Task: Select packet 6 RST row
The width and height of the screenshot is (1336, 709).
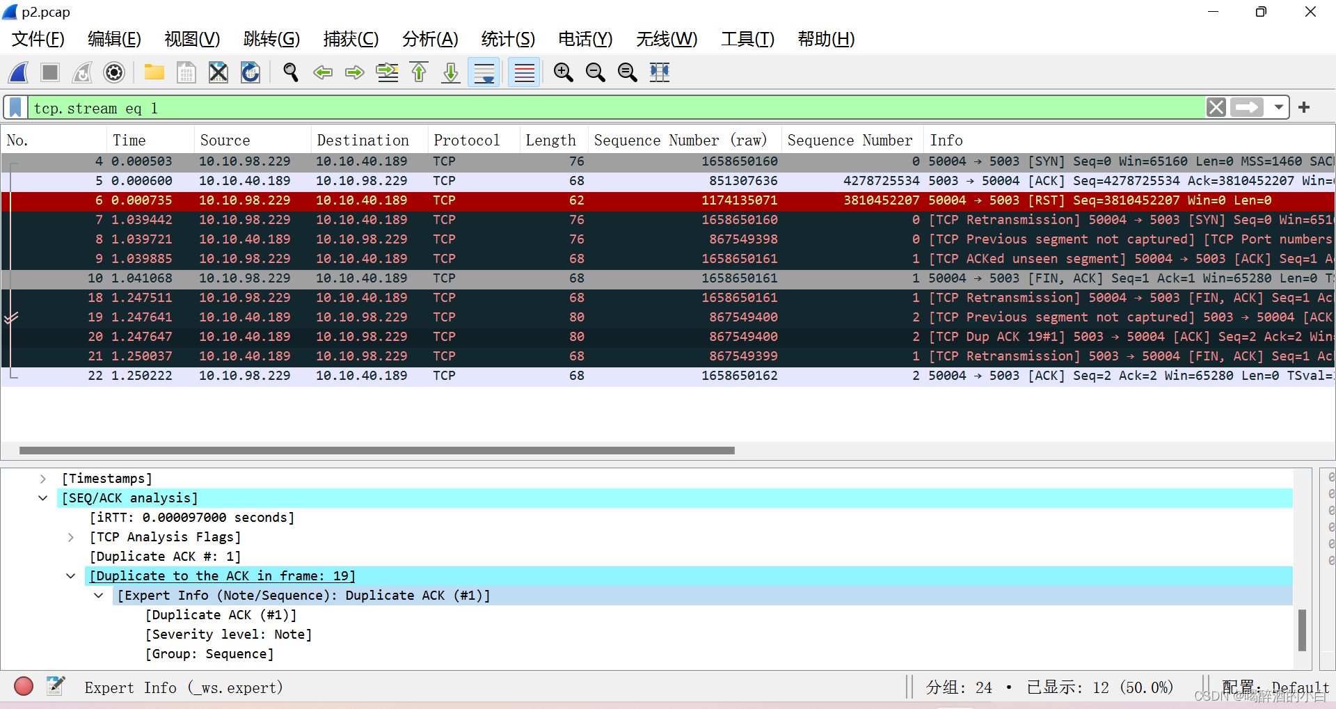Action: [x=668, y=200]
